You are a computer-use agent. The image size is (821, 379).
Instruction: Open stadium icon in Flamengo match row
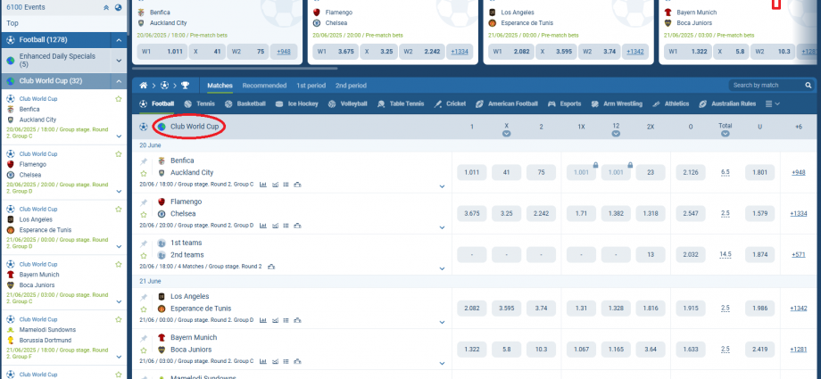(x=297, y=226)
